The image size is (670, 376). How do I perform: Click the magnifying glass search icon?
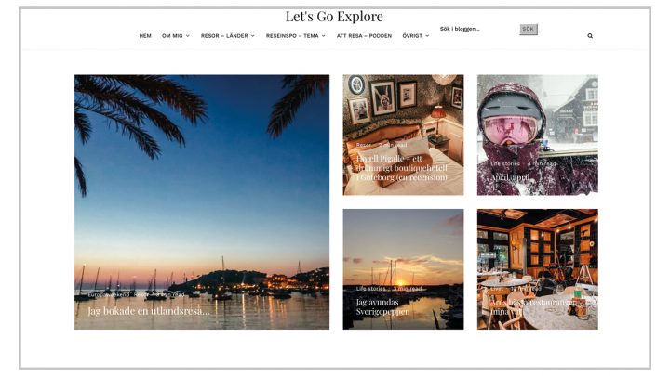click(x=590, y=36)
